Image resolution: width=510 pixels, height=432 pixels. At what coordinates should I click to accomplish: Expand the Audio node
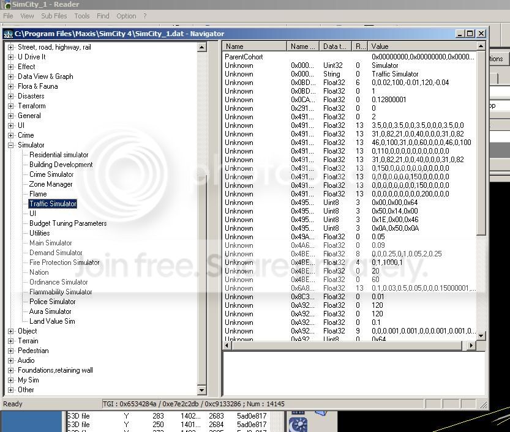click(x=11, y=360)
